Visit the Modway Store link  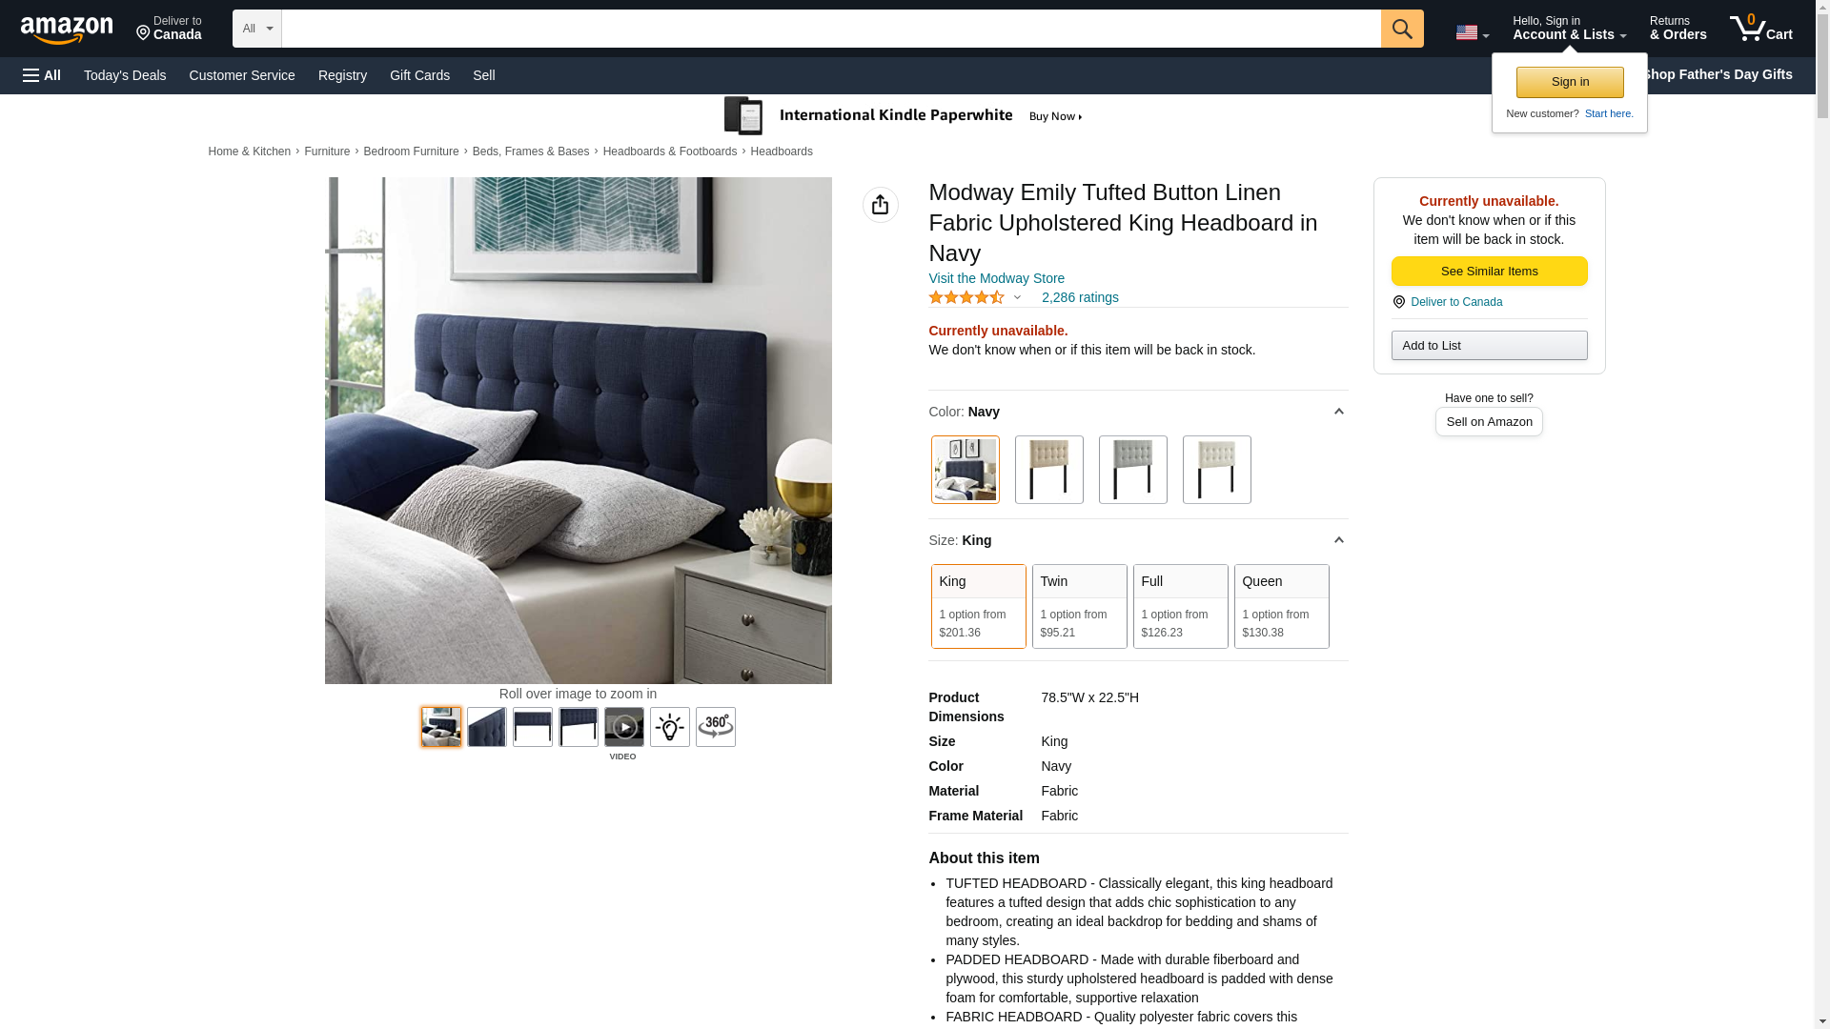pos(997,278)
